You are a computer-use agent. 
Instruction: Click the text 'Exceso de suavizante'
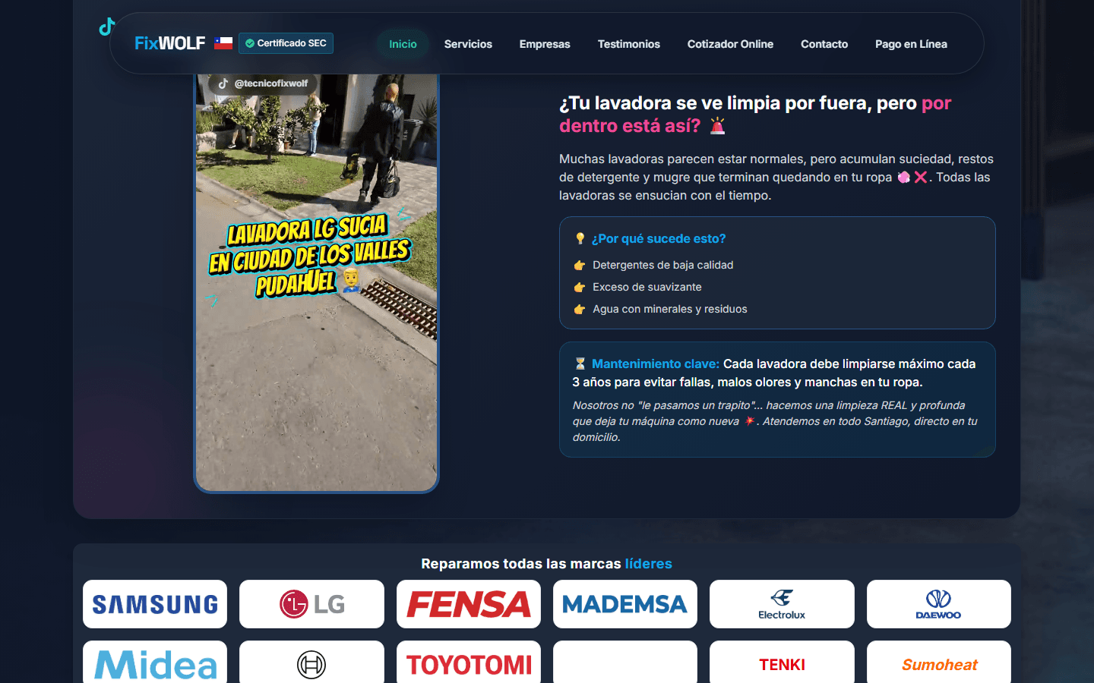[647, 287]
